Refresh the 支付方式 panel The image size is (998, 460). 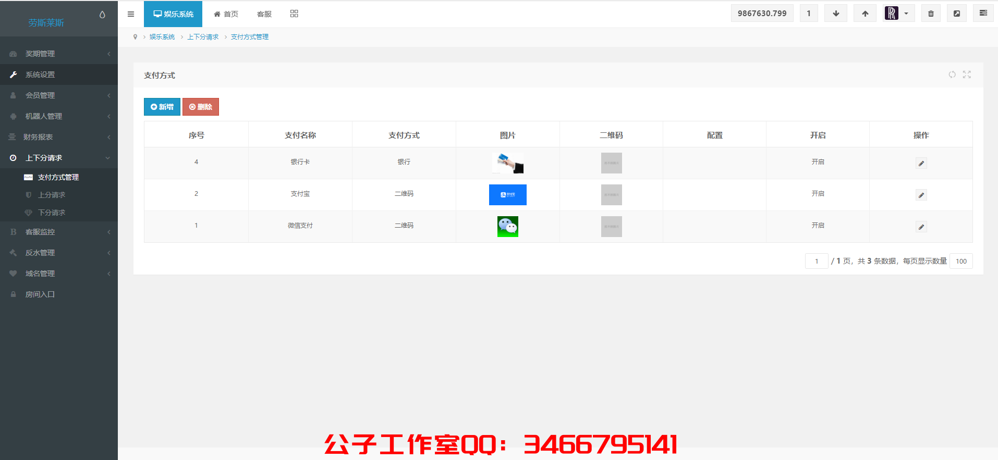tap(952, 74)
